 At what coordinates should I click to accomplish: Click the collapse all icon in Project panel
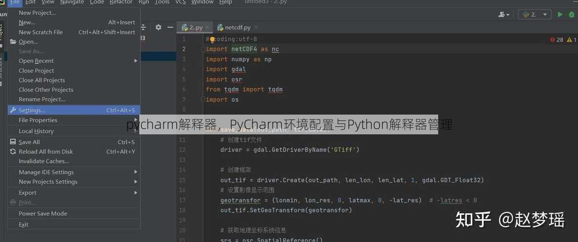143,27
